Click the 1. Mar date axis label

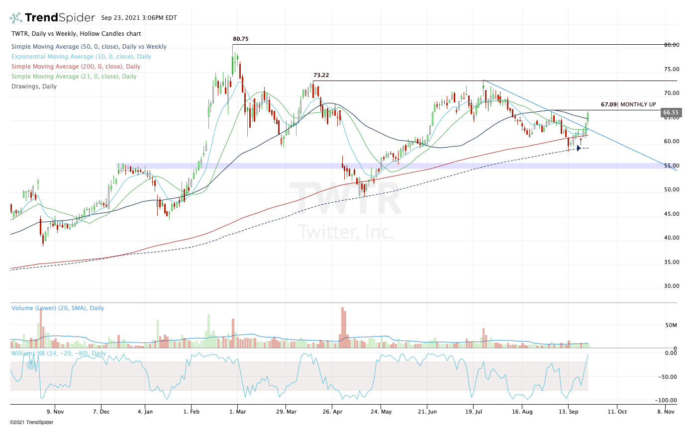(x=238, y=412)
